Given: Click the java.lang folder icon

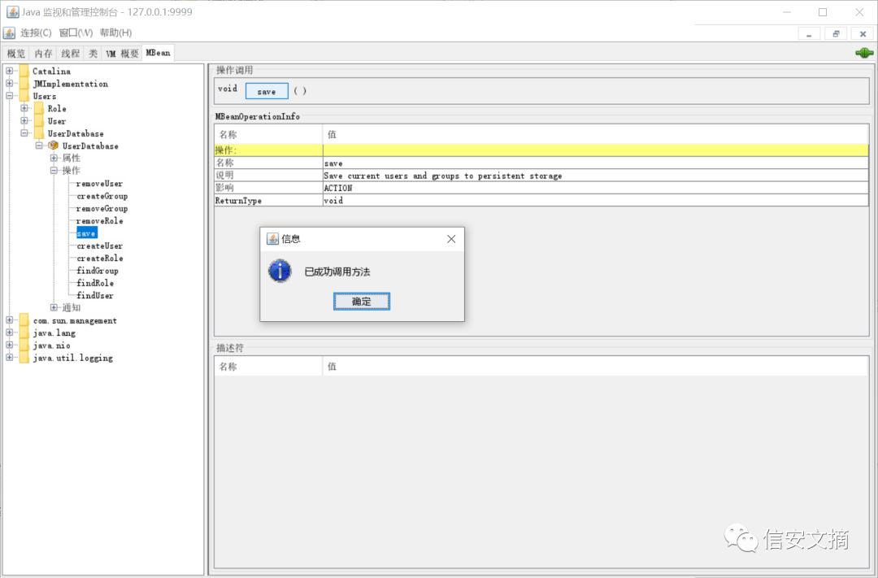Looking at the screenshot, I should coord(24,332).
